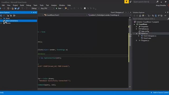
Task: Open the View menu
Action: [9, 5]
